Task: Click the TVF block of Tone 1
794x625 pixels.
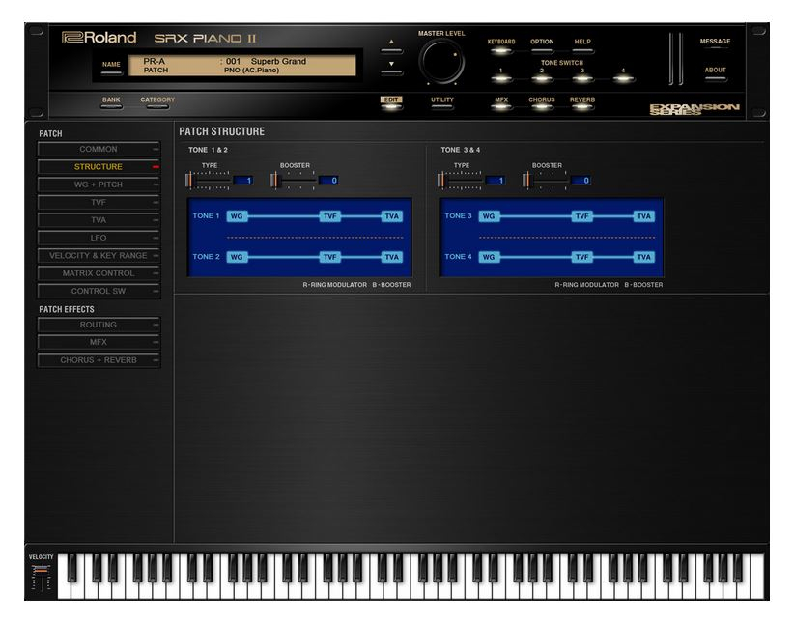Action: click(x=329, y=216)
